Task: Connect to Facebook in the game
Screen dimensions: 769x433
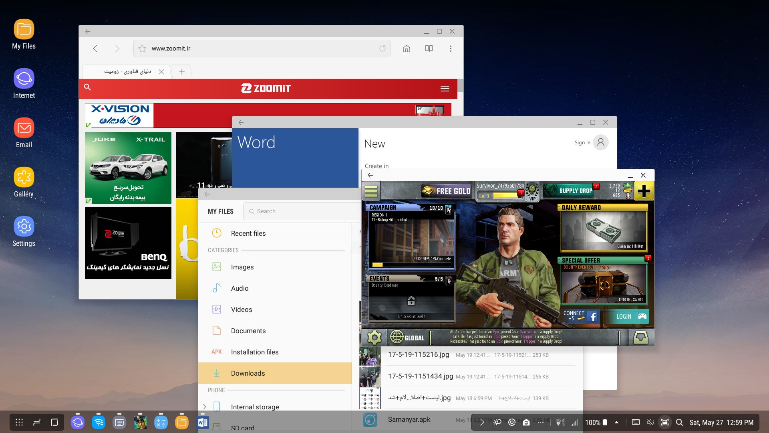Action: tap(581, 316)
